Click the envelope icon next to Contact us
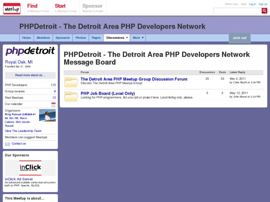270x202 pixels. point(7,144)
